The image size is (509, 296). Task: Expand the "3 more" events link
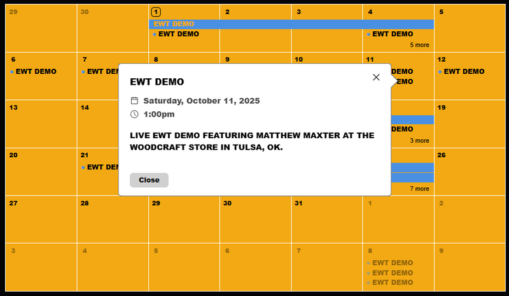tap(419, 141)
